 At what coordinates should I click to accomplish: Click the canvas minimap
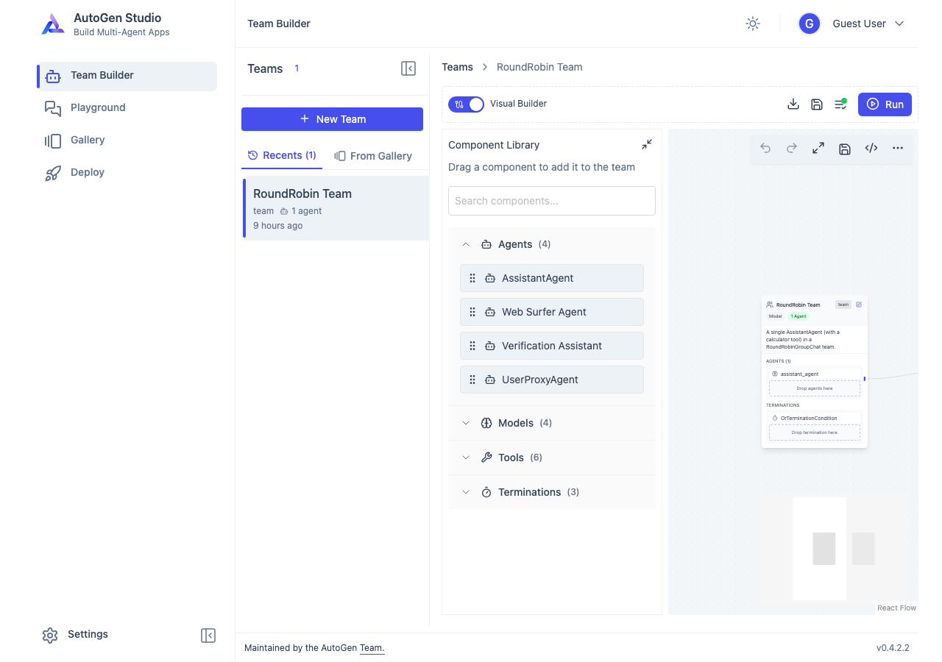pos(835,549)
